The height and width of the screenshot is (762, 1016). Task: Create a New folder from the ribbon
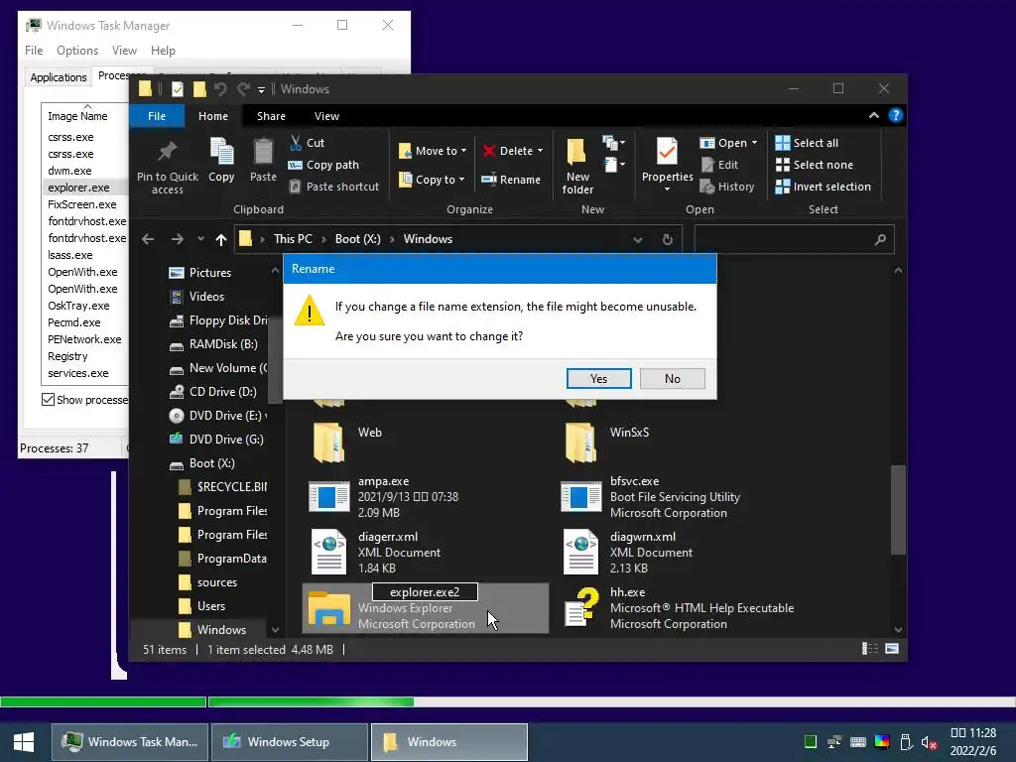pos(577,166)
